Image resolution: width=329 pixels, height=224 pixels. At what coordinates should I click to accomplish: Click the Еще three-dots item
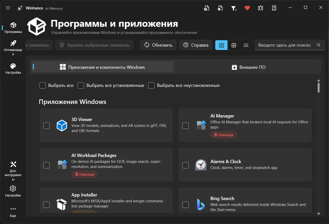pos(13,212)
